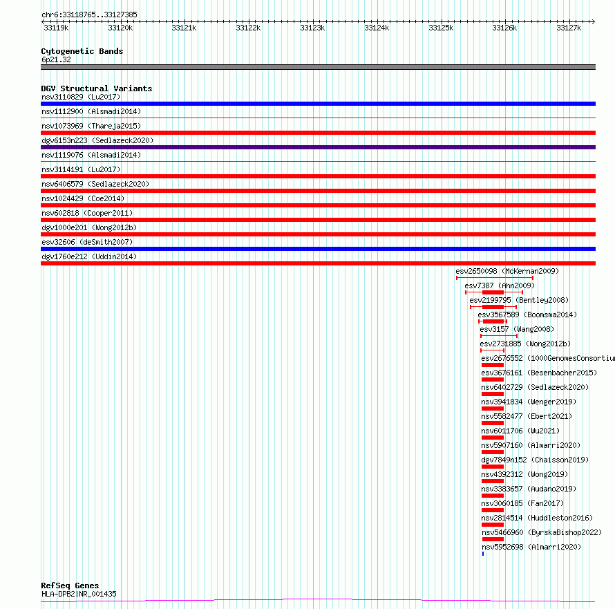Select the 6p21.32 cytogenetic band label
This screenshot has width=615, height=609.
click(x=56, y=59)
